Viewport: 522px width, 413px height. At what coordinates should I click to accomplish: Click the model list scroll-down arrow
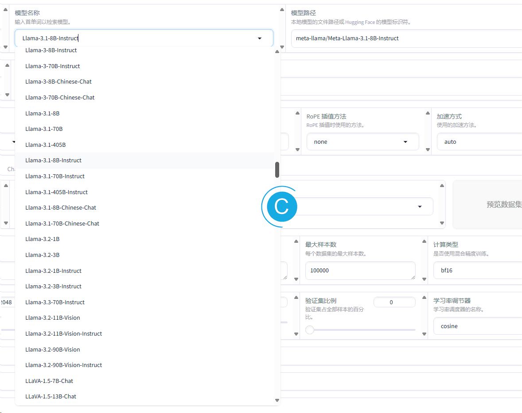277,400
